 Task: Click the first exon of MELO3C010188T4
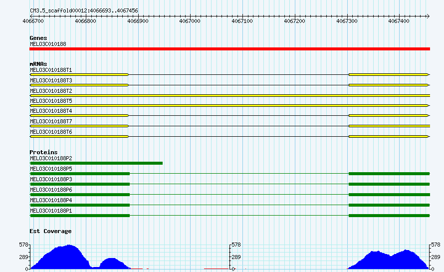point(79,116)
